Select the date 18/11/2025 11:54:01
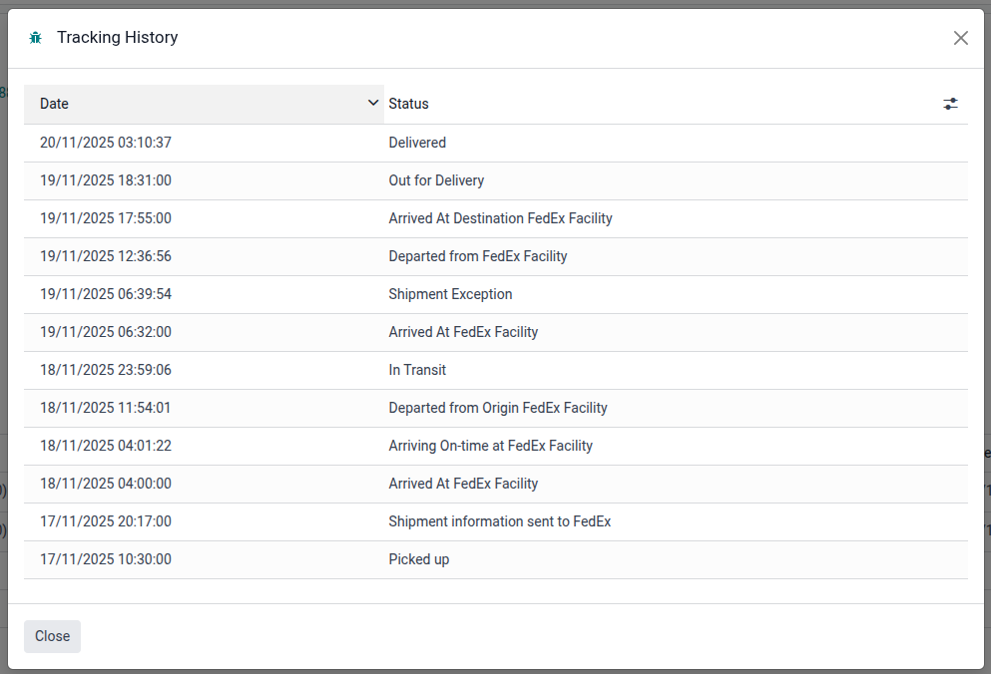 [106, 408]
